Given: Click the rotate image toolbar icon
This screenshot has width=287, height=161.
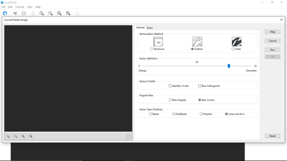Looking at the screenshot, I should 24,13.
